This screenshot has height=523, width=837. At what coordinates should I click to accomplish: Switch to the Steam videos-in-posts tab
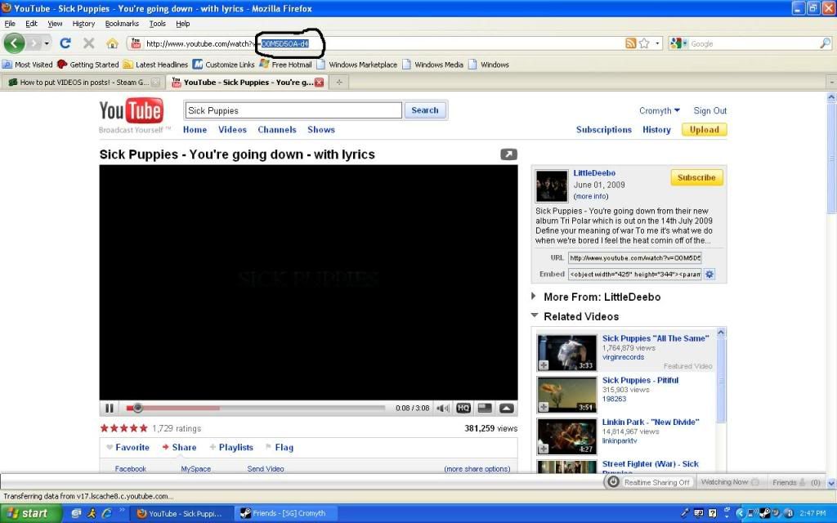click(x=82, y=83)
